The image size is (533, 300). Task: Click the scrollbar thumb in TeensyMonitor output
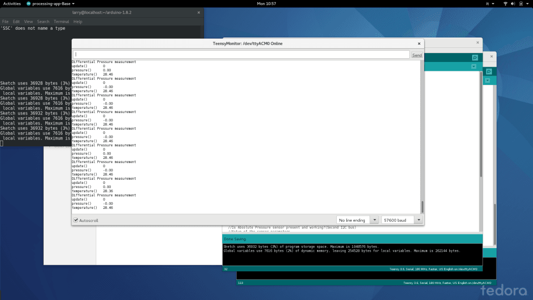pos(422,206)
